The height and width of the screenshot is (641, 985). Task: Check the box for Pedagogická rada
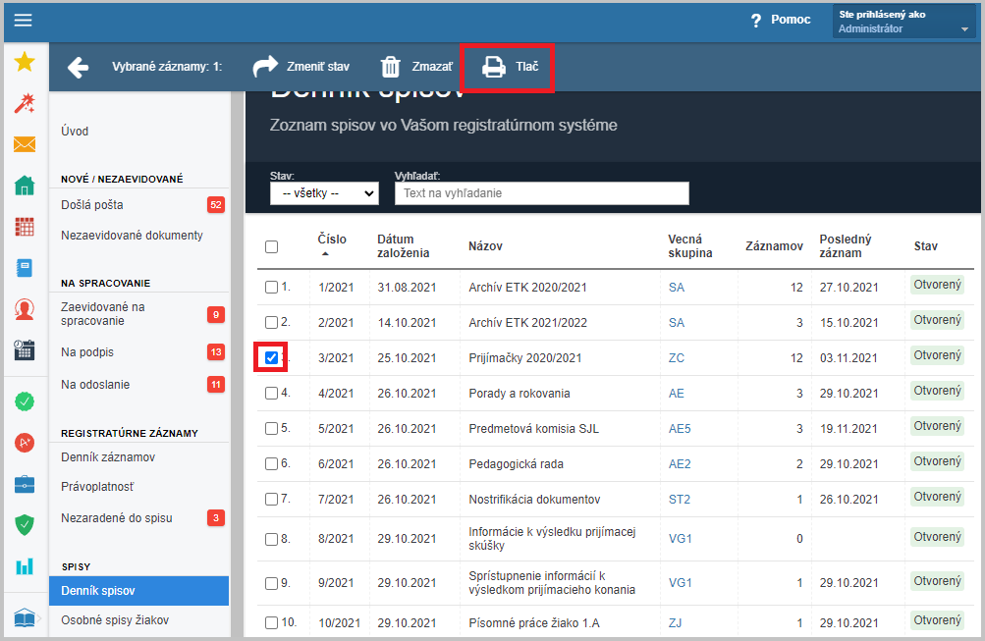coord(271,463)
